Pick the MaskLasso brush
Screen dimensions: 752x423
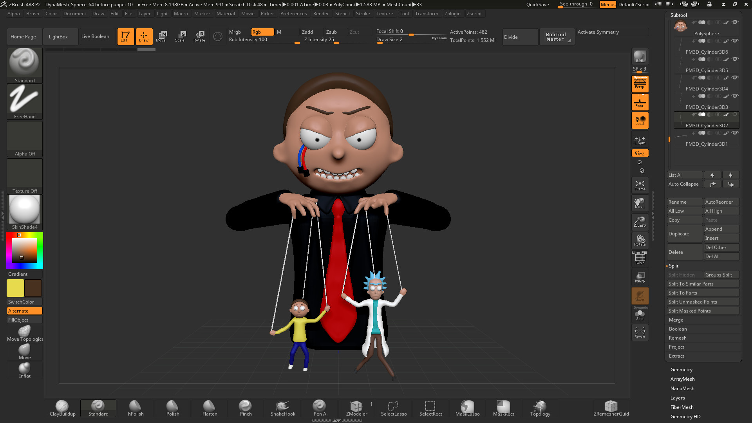467,408
